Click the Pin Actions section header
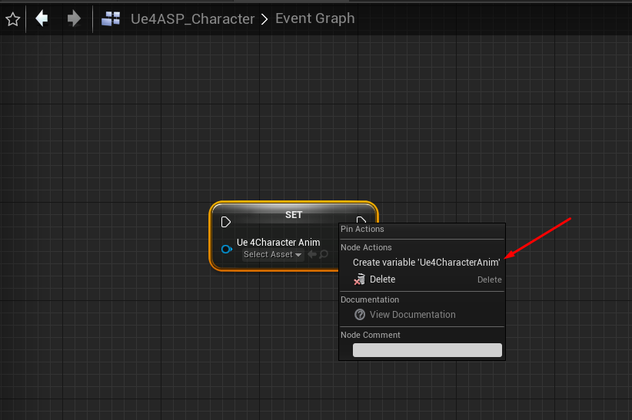632x420 pixels. coord(362,229)
